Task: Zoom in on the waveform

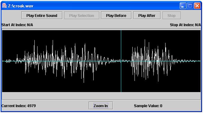Action: (x=101, y=106)
